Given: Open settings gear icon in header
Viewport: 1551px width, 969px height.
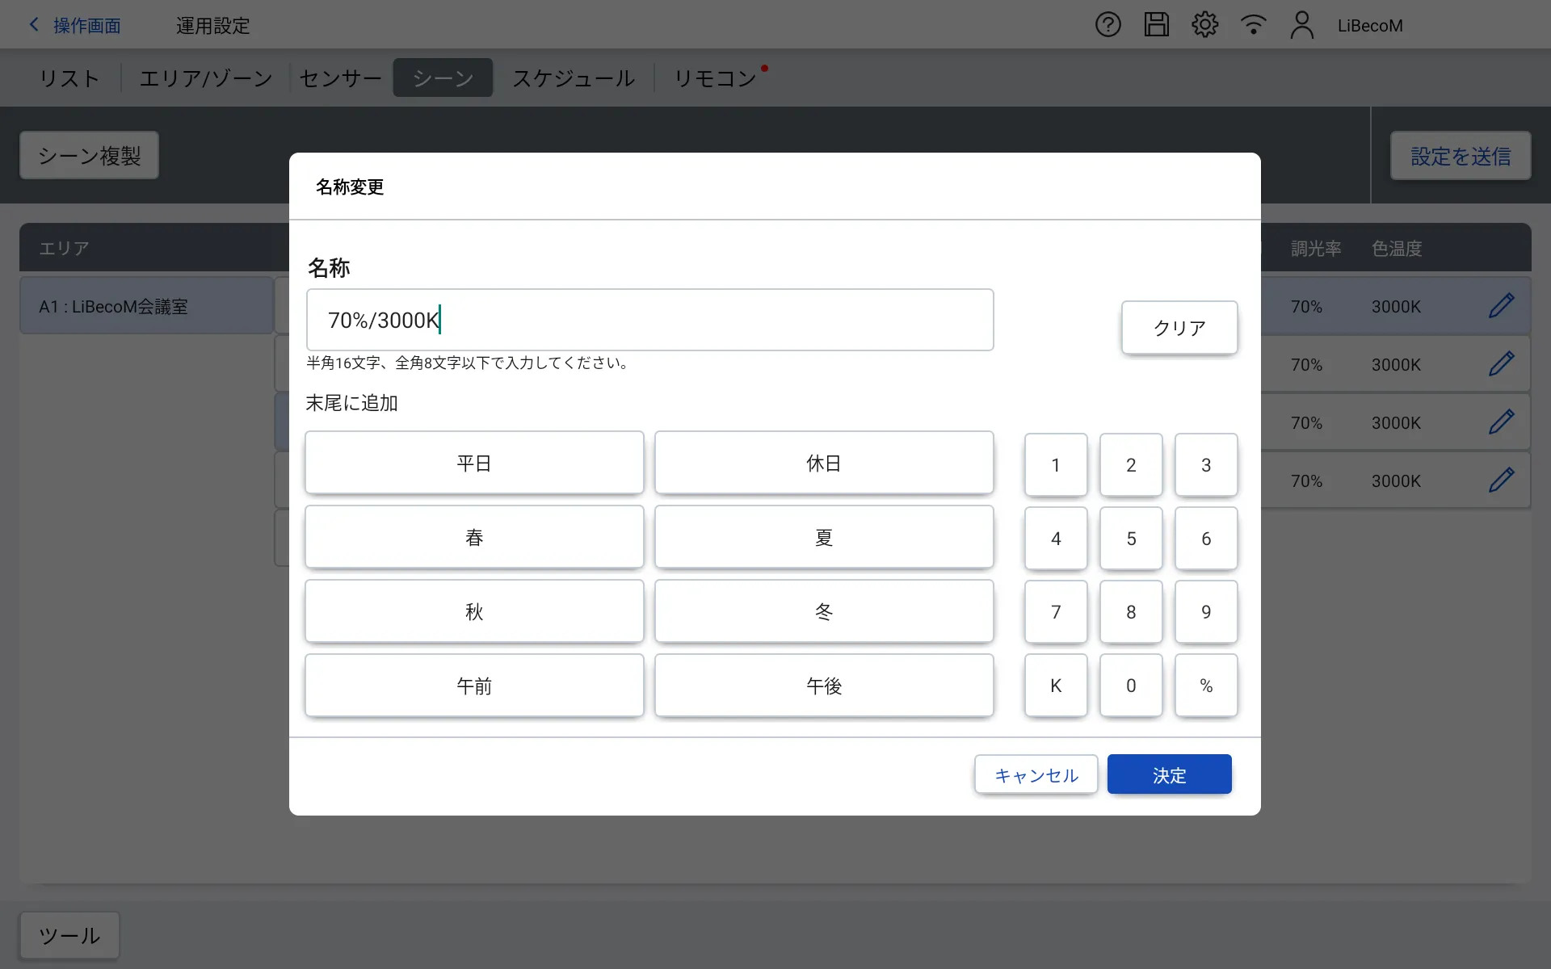Looking at the screenshot, I should 1204,25.
